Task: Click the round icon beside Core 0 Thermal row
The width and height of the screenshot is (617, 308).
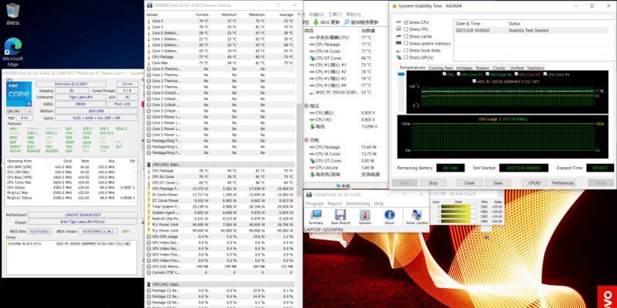Action: tap(148, 69)
